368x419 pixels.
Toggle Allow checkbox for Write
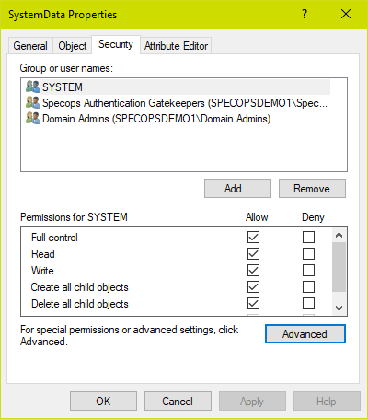coord(253,271)
